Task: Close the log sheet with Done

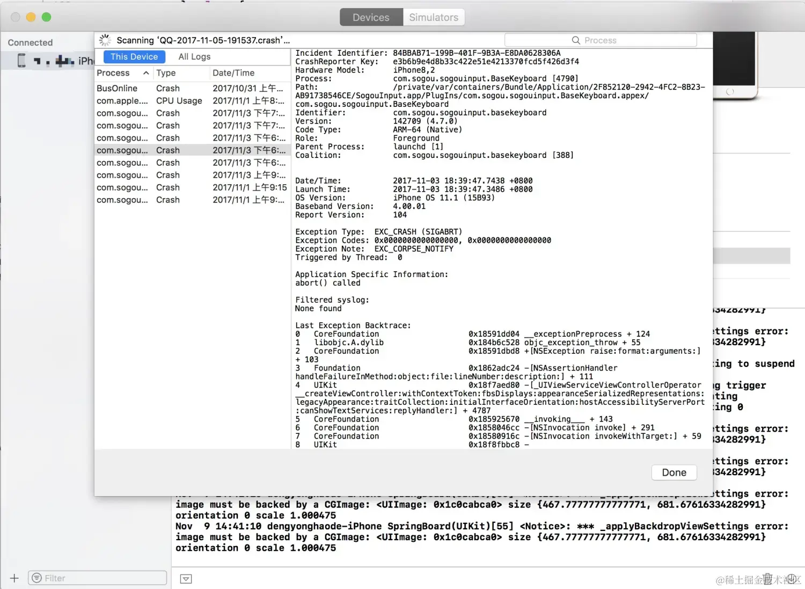Action: coord(674,472)
